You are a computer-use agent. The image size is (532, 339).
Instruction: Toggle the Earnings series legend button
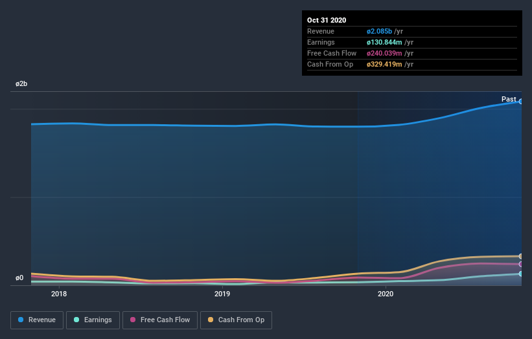coord(93,320)
